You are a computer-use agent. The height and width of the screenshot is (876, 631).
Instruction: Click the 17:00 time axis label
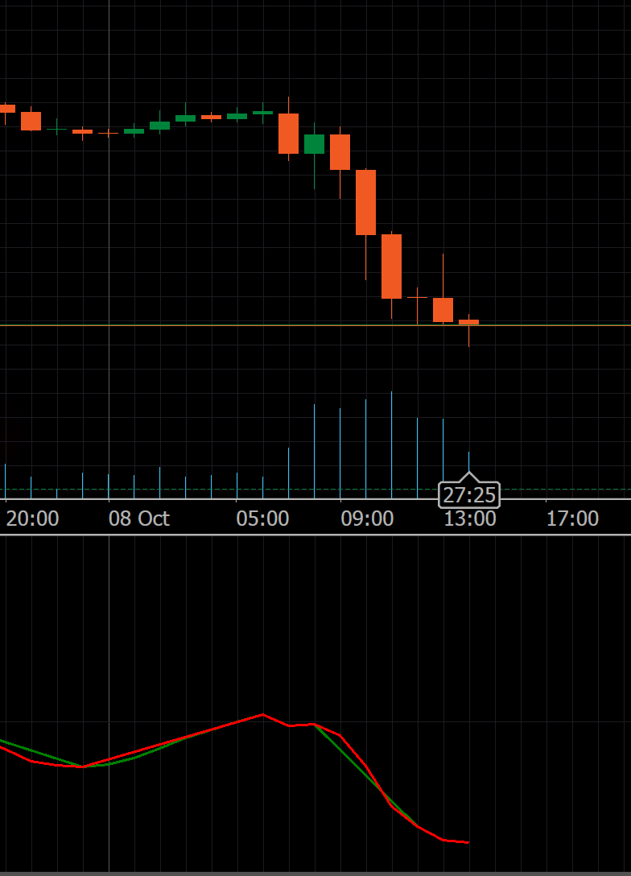tap(572, 519)
